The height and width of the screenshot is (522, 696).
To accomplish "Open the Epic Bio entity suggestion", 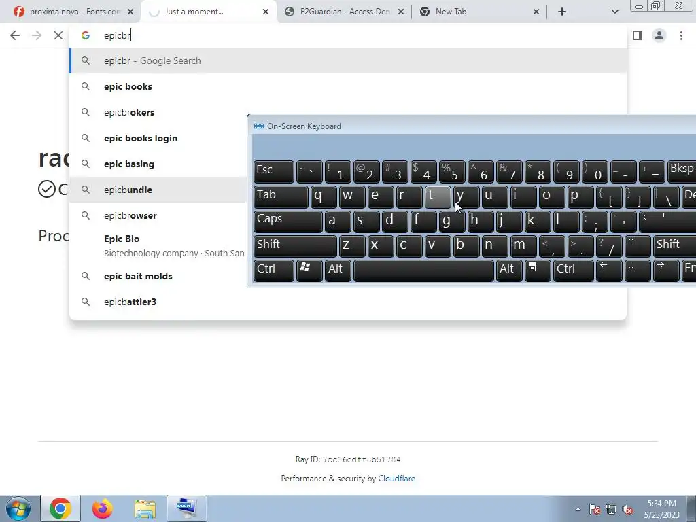I will click(158, 245).
